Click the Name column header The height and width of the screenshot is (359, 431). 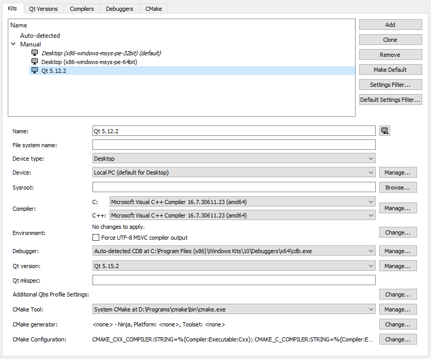(x=19, y=25)
